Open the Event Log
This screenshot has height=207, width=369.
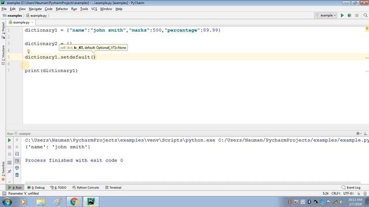click(x=351, y=187)
